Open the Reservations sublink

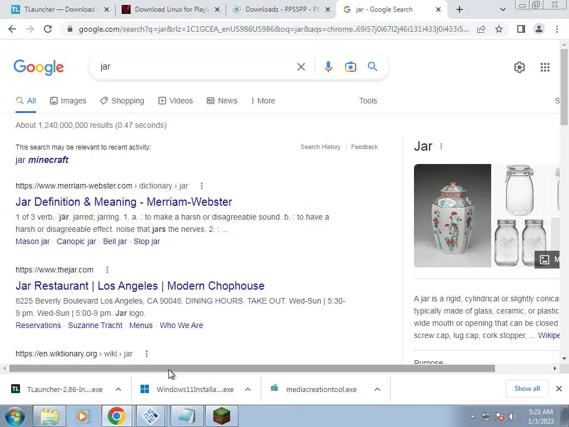point(38,325)
